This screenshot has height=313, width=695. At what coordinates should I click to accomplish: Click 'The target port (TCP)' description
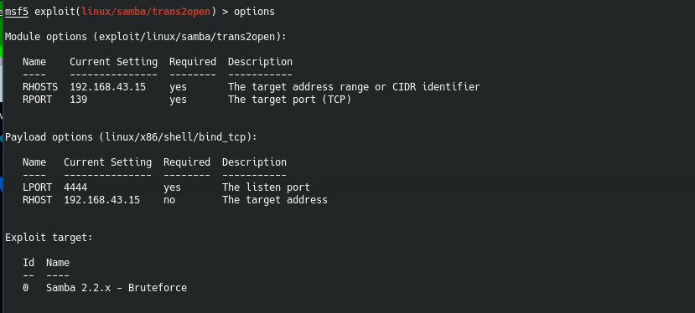pyautogui.click(x=289, y=100)
